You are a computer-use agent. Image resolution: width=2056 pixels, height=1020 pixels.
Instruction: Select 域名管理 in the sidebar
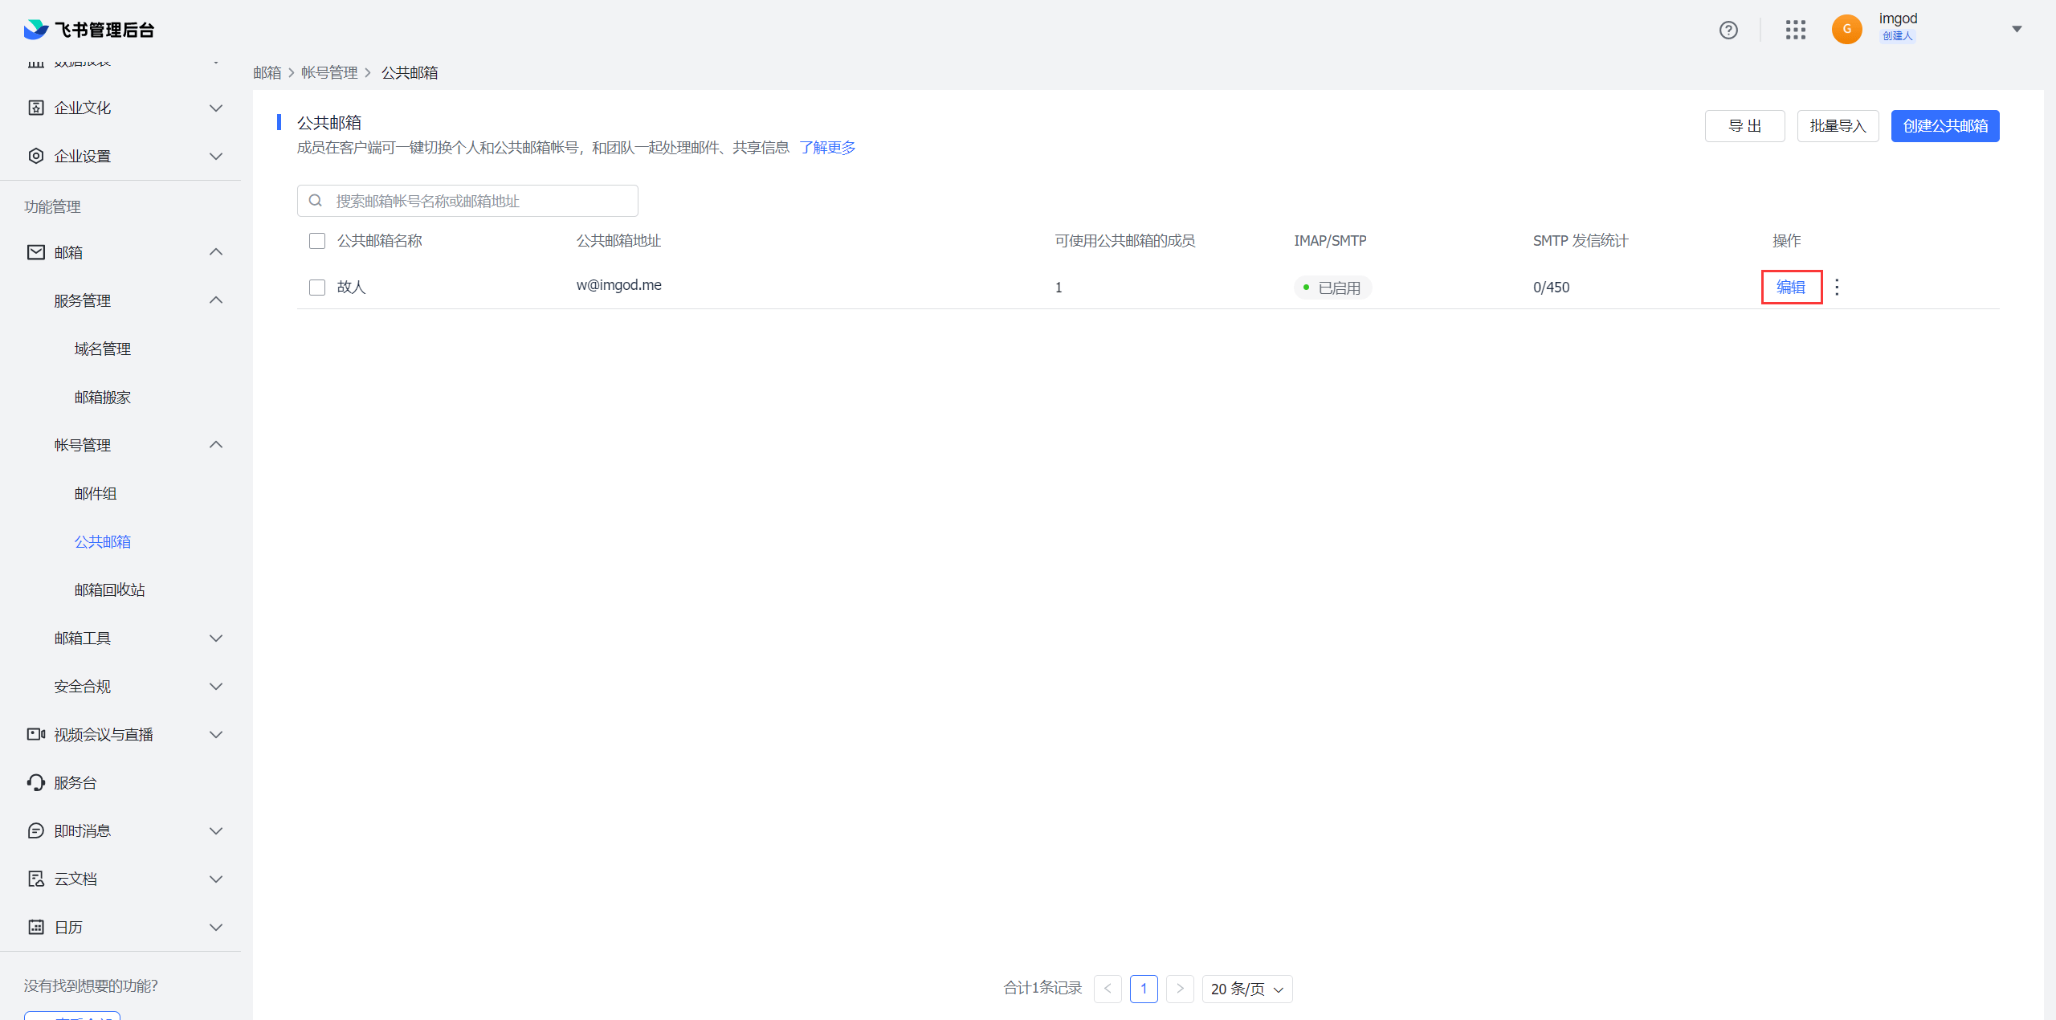[x=103, y=349]
